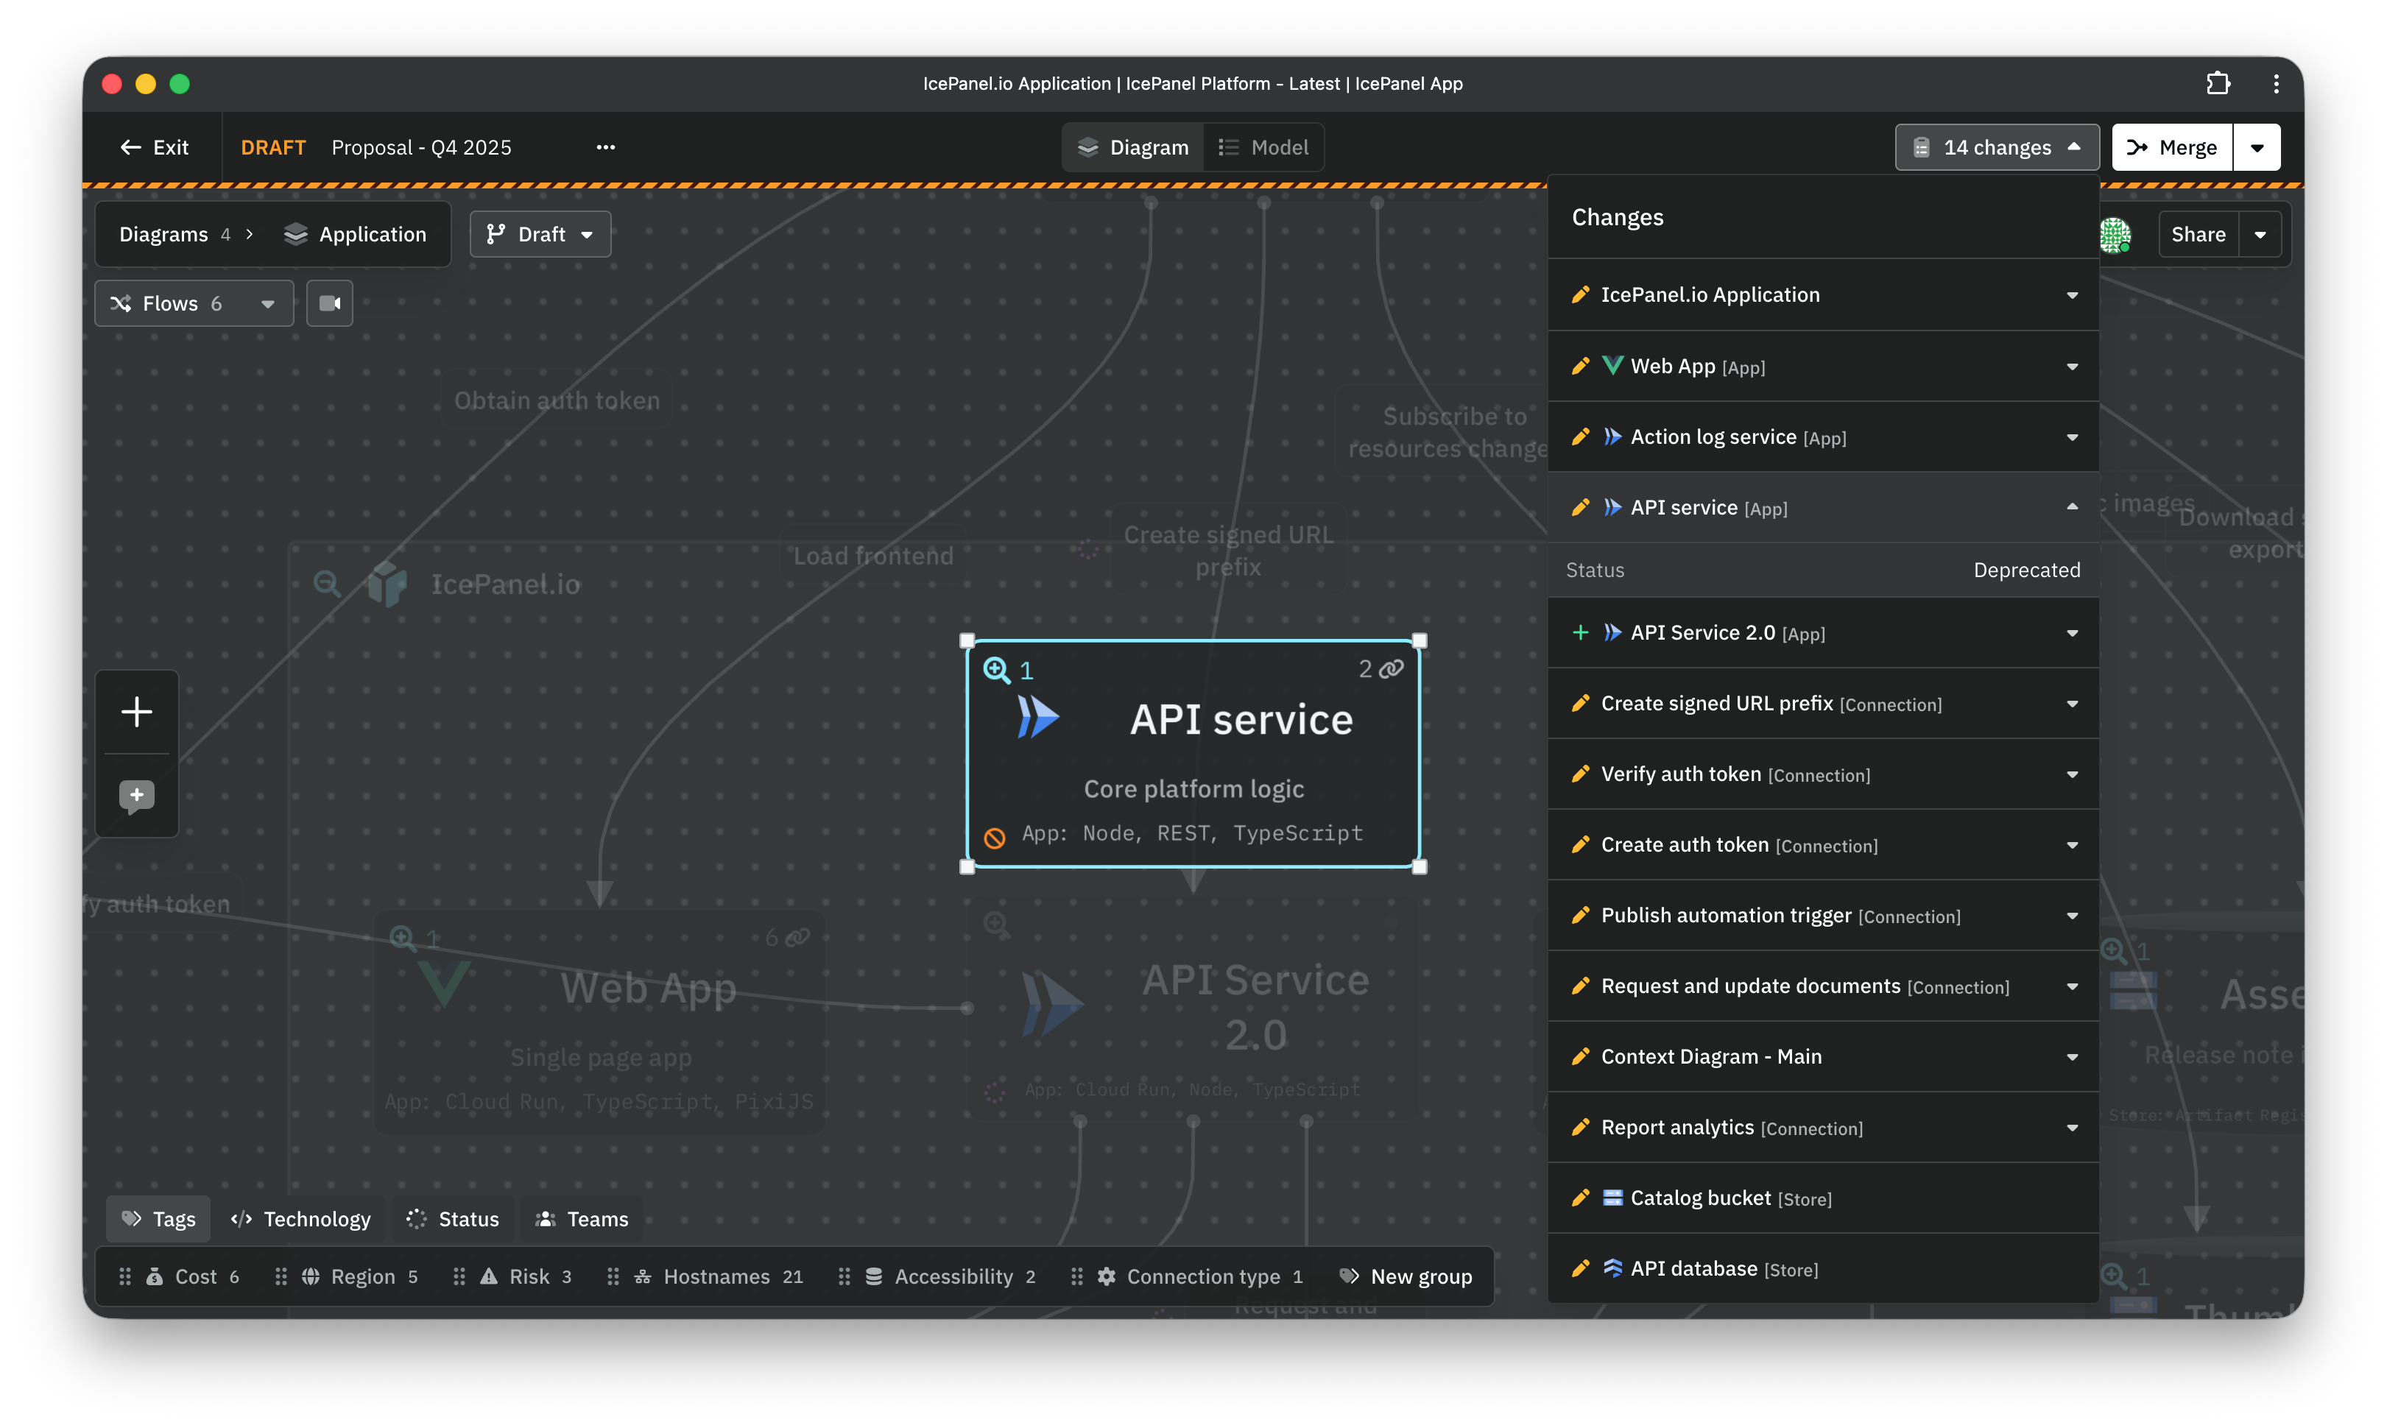Click the flow recording camera icon
The width and height of the screenshot is (2387, 1428).
click(329, 303)
